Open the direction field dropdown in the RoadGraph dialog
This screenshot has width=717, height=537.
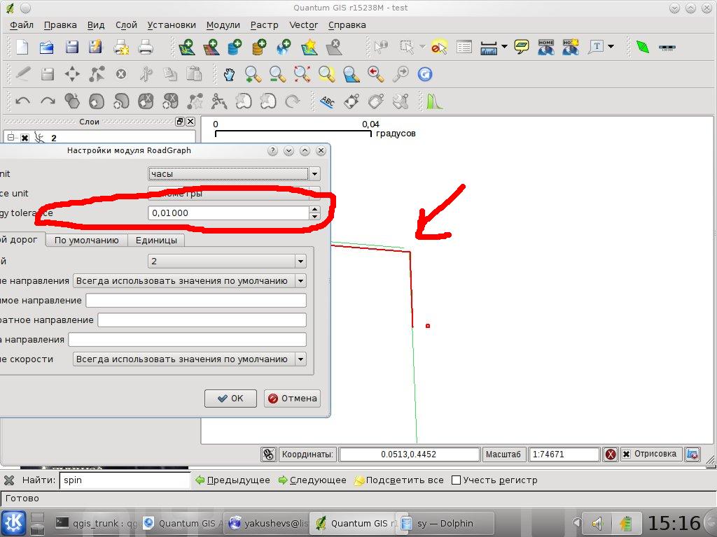(x=189, y=281)
